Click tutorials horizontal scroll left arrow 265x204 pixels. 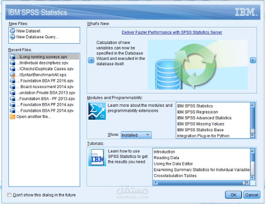click(155, 182)
